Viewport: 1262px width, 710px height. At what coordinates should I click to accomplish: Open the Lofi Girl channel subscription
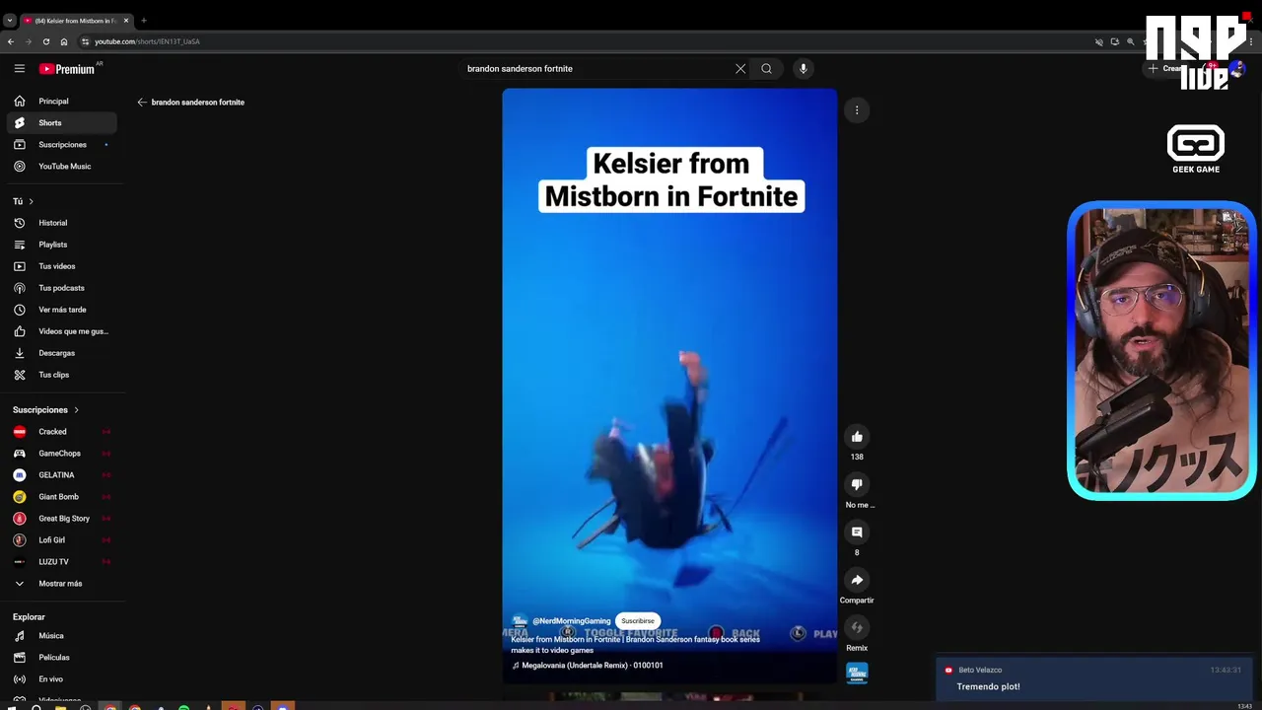(61, 540)
